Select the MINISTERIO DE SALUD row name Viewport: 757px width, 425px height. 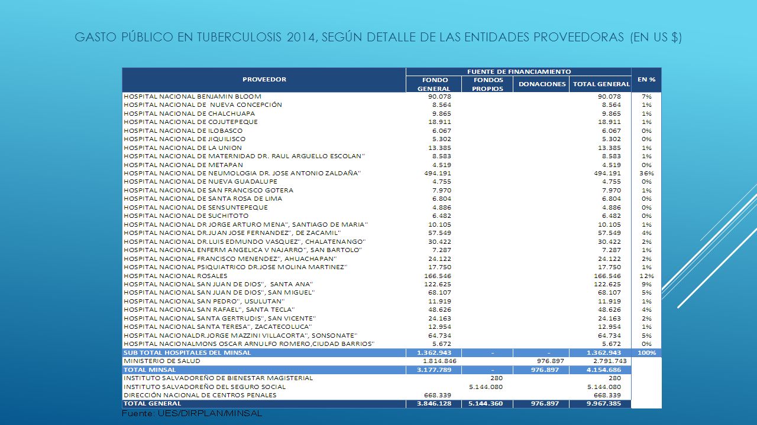click(x=161, y=361)
